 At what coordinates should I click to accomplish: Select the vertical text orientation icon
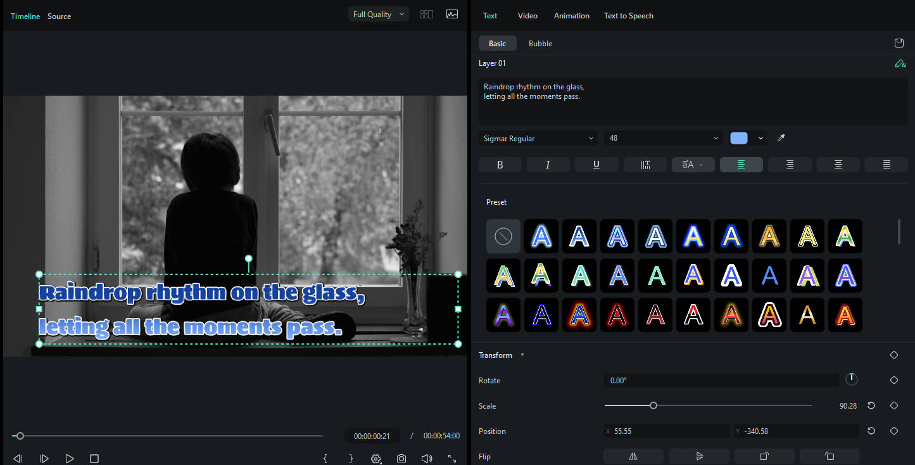(x=645, y=164)
